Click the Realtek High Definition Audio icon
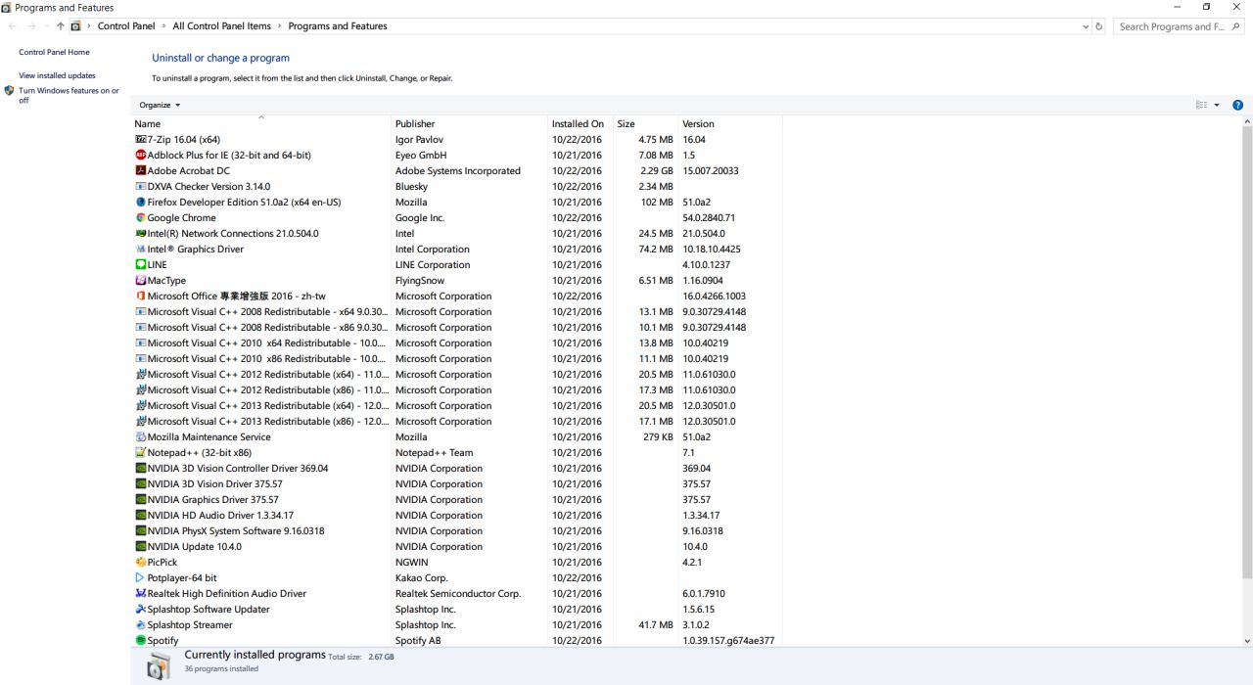The height and width of the screenshot is (685, 1253). [x=140, y=594]
